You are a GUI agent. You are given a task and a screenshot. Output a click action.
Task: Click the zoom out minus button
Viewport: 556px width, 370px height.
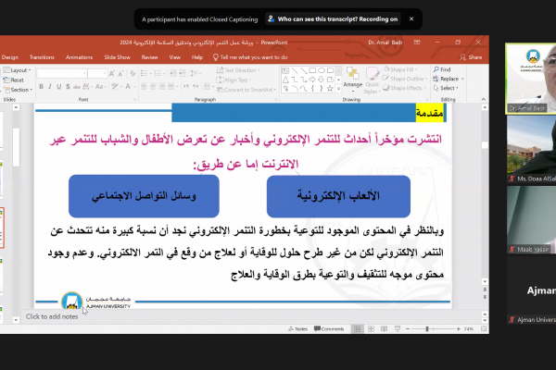[408, 329]
